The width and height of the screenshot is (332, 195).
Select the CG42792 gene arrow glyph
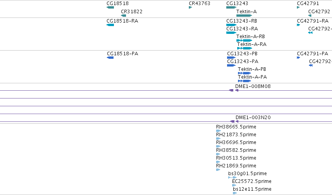(x=310, y=16)
